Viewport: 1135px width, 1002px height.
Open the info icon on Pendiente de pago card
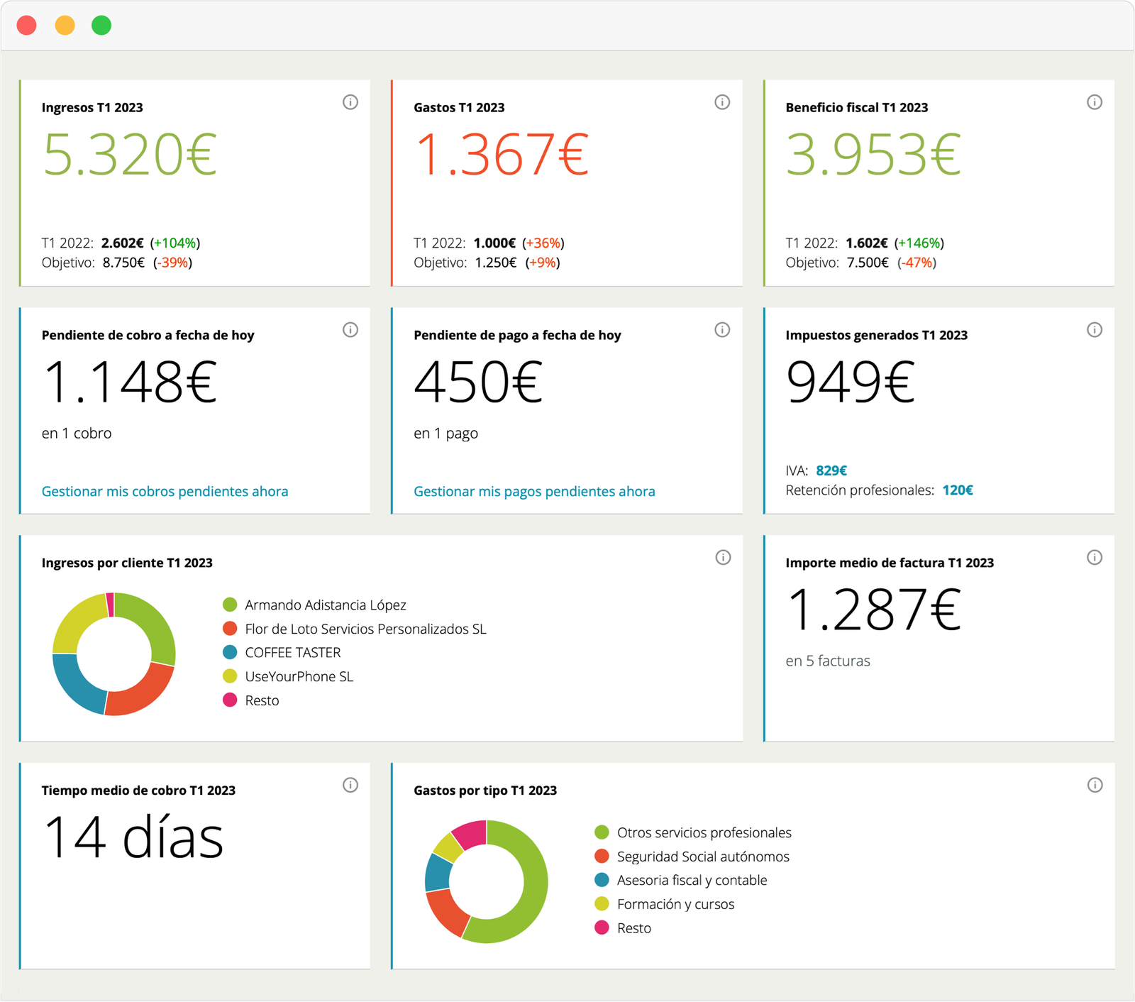tap(722, 329)
